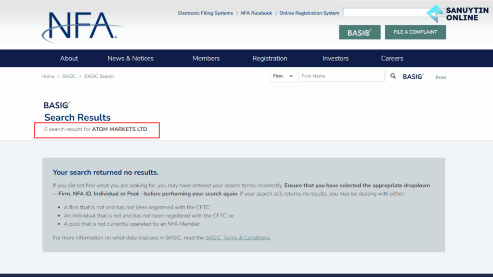Open the Registration menu
The width and height of the screenshot is (493, 277).
[x=270, y=58]
